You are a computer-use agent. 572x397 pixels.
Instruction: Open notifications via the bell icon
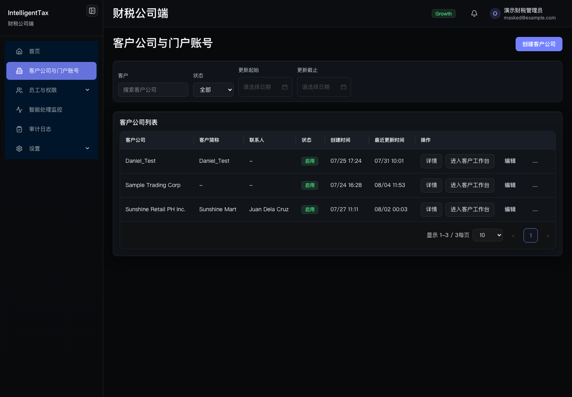(x=474, y=13)
